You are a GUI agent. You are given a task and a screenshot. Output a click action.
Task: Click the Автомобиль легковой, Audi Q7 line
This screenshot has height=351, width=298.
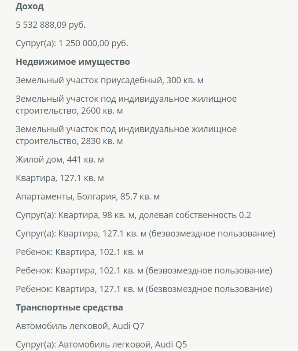[80, 326]
